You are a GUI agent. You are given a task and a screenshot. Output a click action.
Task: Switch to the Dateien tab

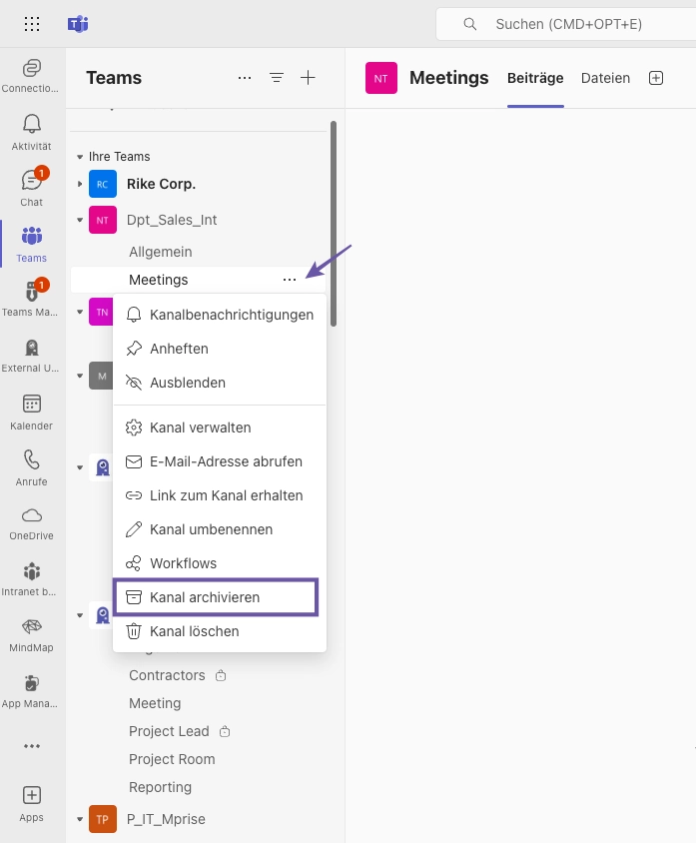(x=605, y=78)
